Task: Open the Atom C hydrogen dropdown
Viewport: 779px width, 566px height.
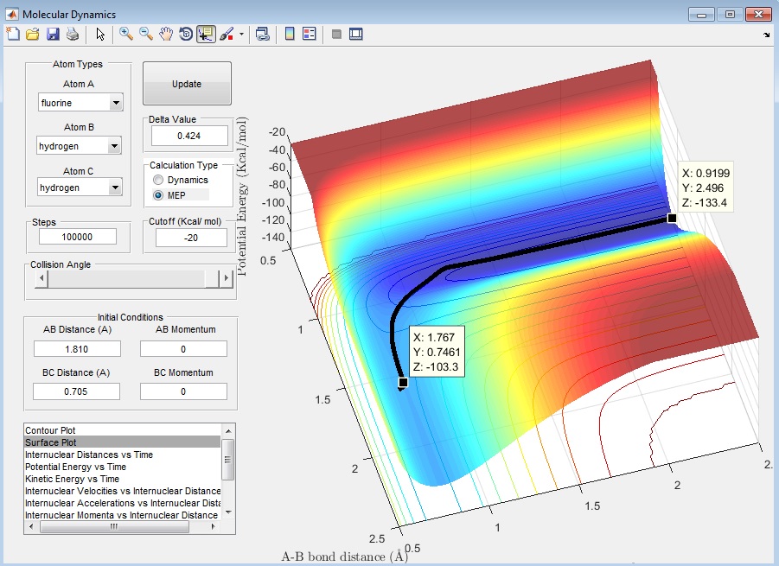Action: 117,188
